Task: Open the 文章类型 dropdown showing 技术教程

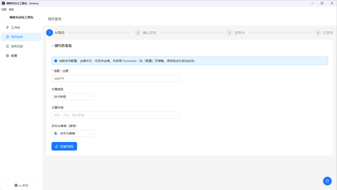Action: [x=73, y=97]
